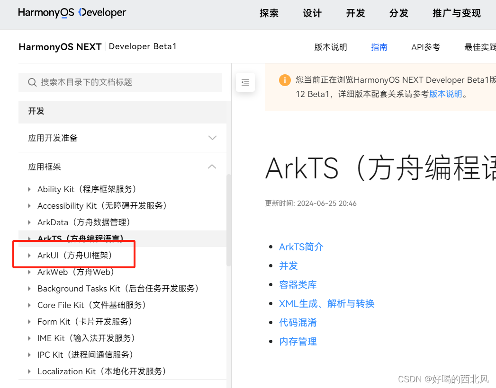Select Localization Kit（本地化开发服务）
The height and width of the screenshot is (388, 496).
[x=101, y=371]
